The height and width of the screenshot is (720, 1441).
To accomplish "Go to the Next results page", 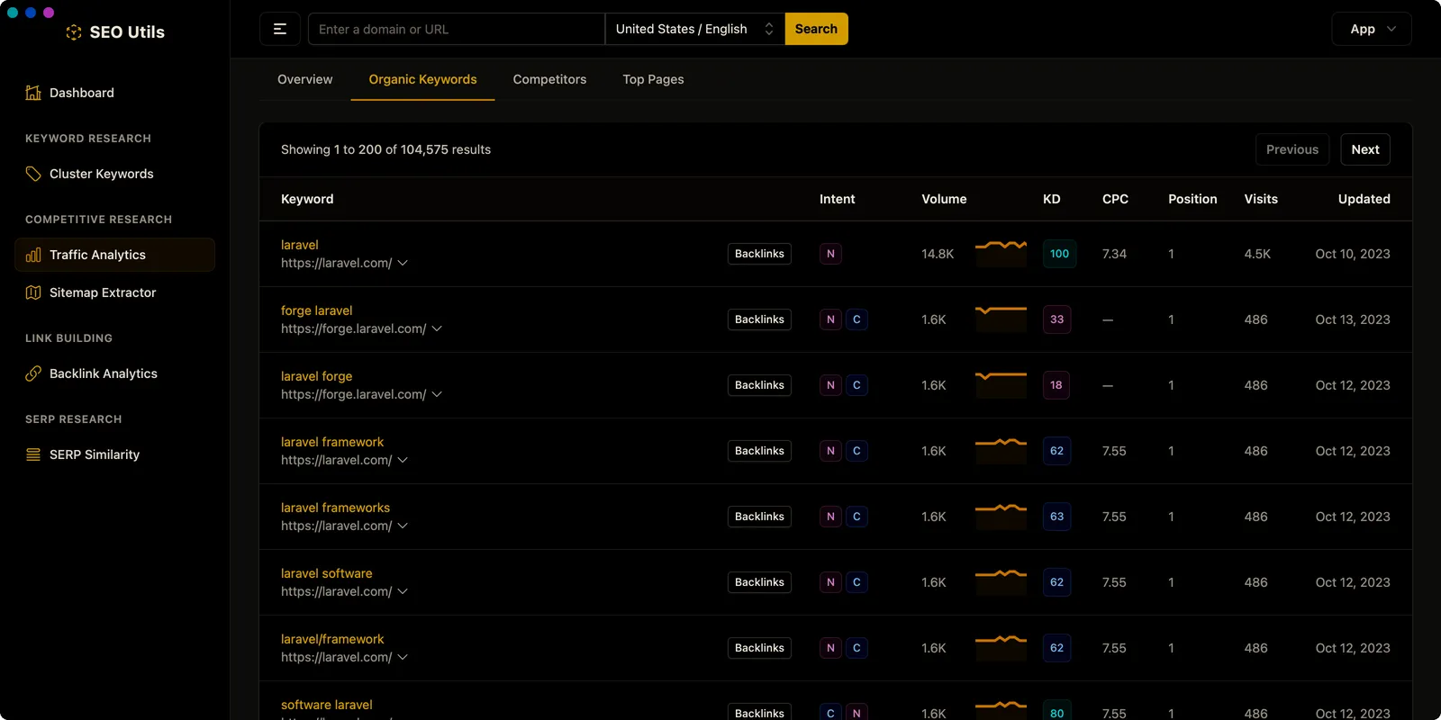I will coord(1365,149).
